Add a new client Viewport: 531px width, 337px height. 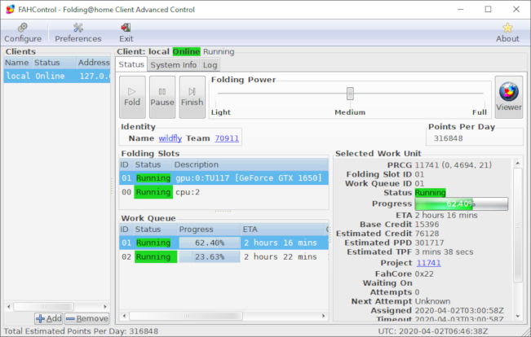point(48,318)
